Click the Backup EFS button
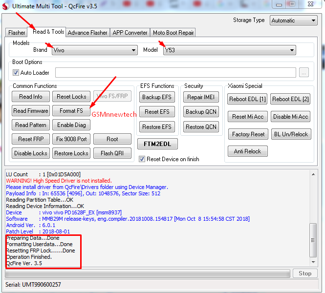 click(157, 97)
